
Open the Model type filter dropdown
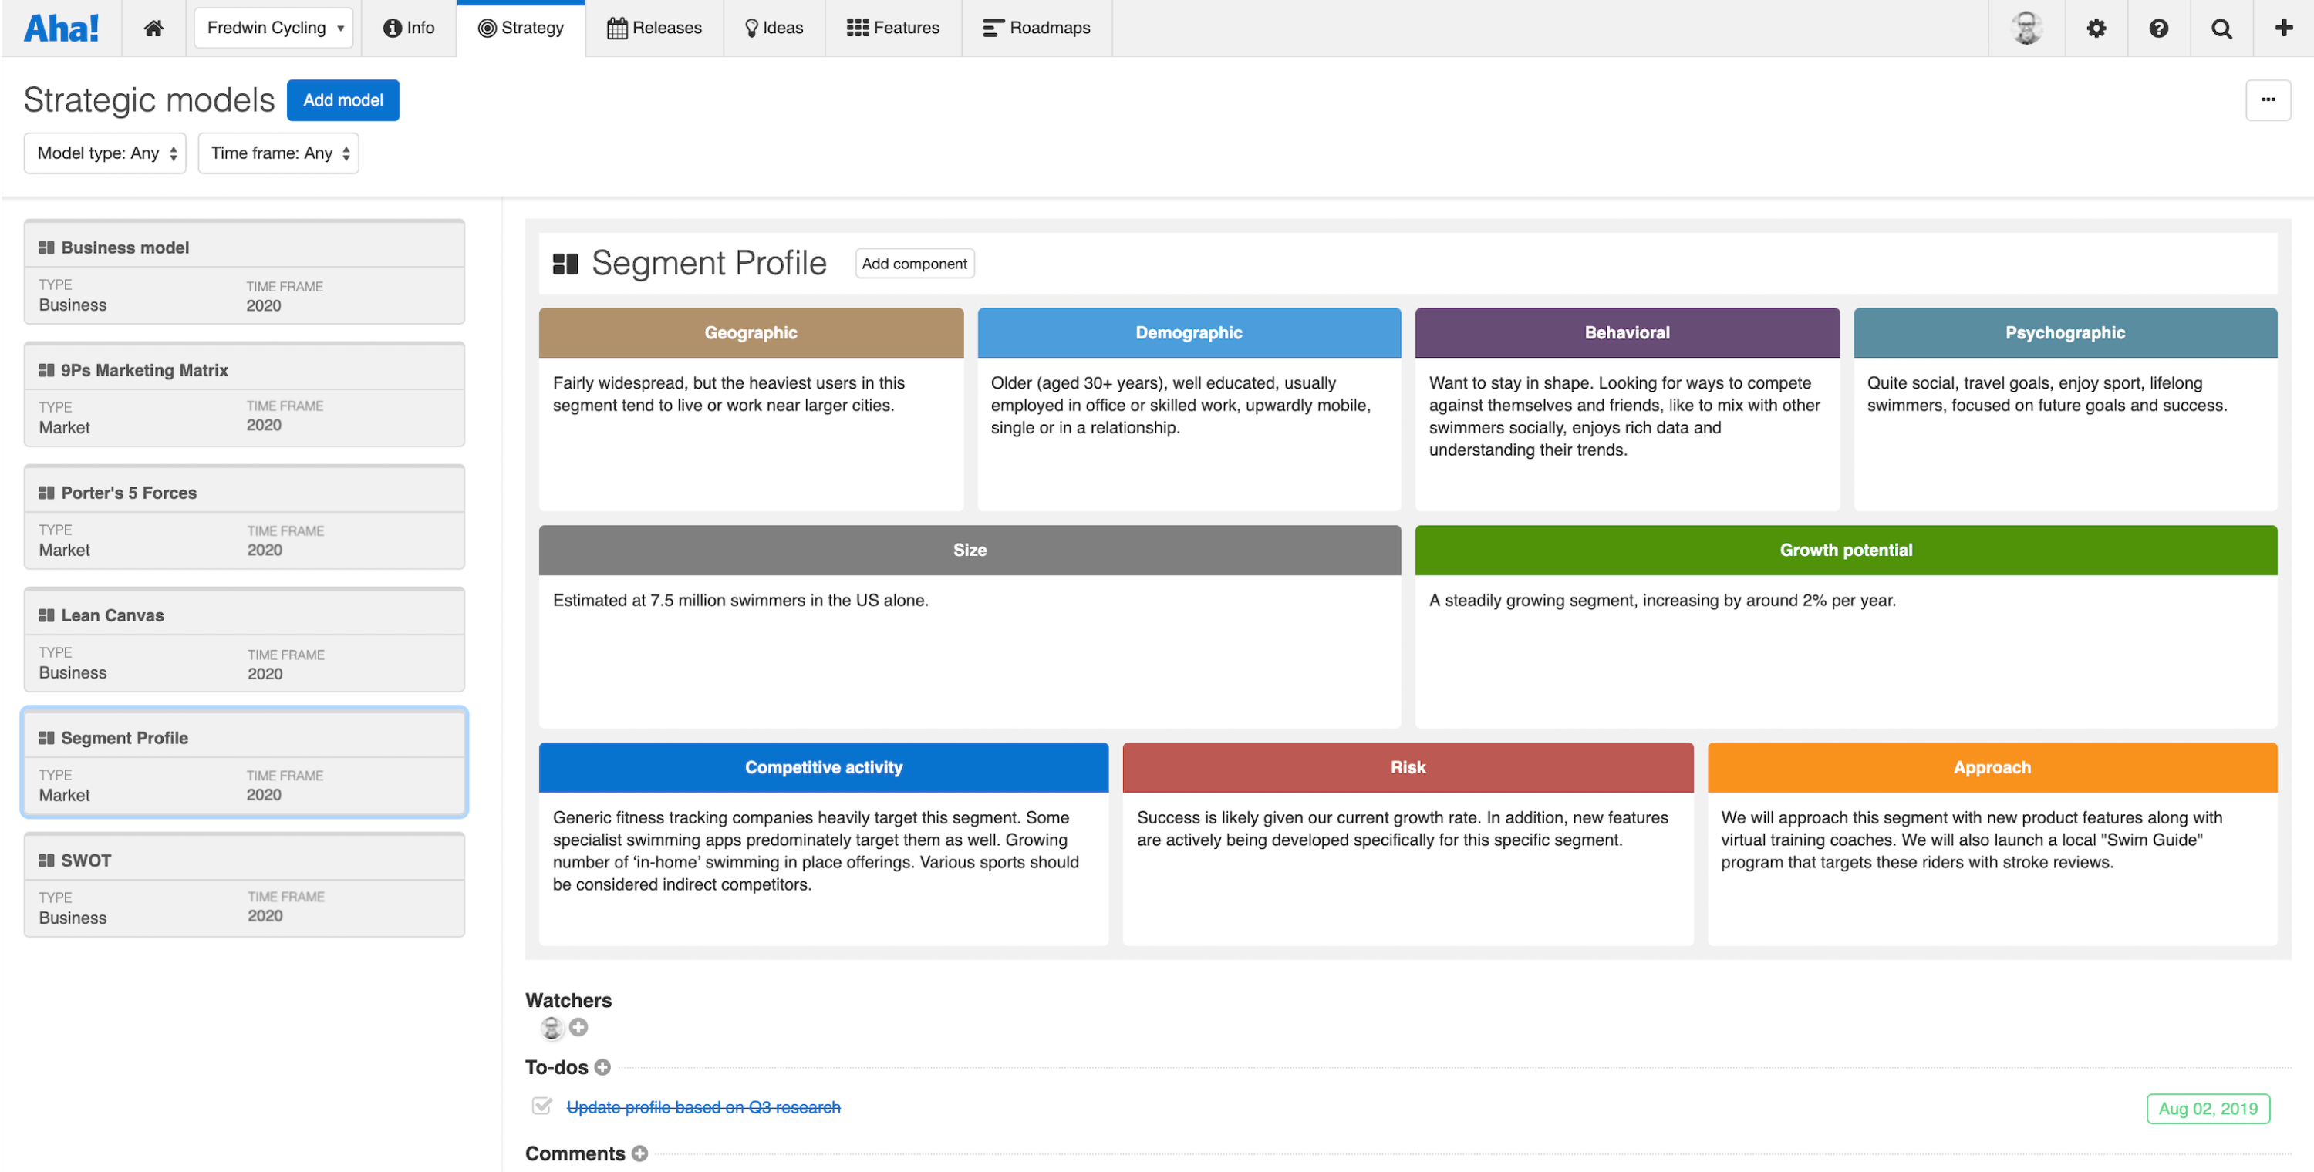tap(105, 153)
